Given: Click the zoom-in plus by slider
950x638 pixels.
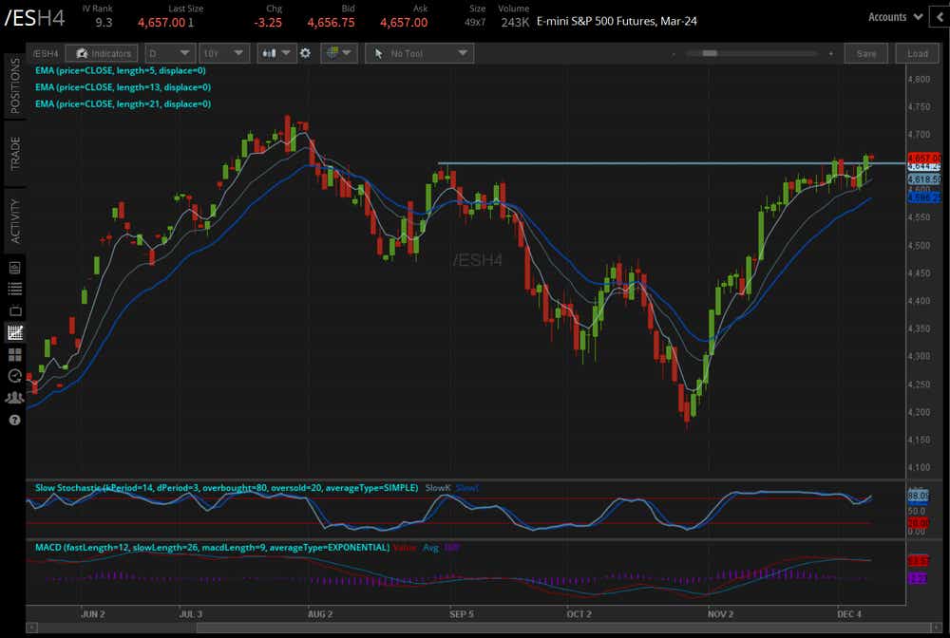Looking at the screenshot, I should click(830, 53).
